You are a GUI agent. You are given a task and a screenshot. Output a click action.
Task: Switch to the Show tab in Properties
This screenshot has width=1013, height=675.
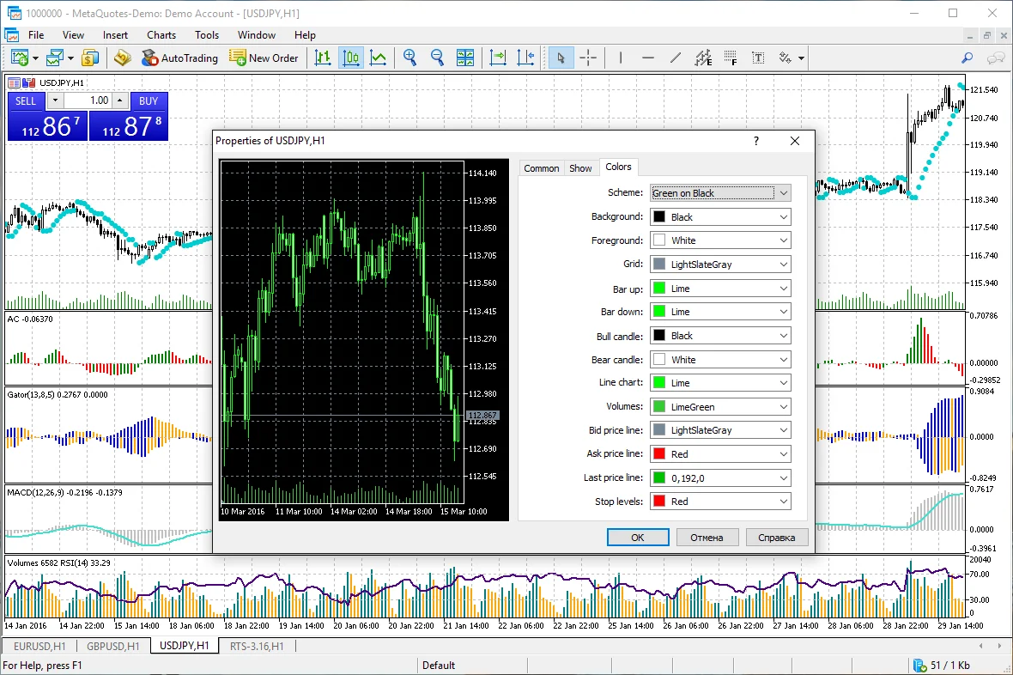(580, 167)
